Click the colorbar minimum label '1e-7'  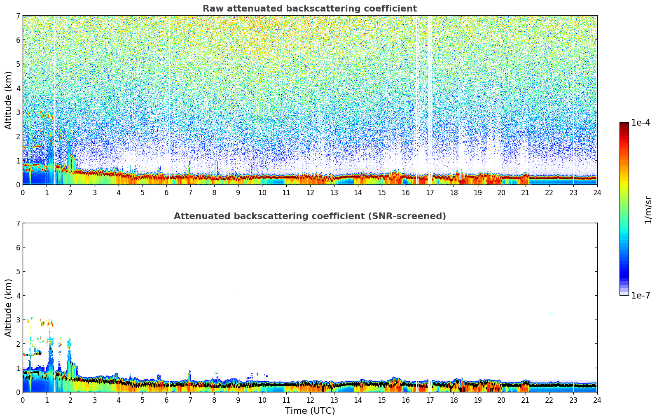pyautogui.click(x=641, y=295)
